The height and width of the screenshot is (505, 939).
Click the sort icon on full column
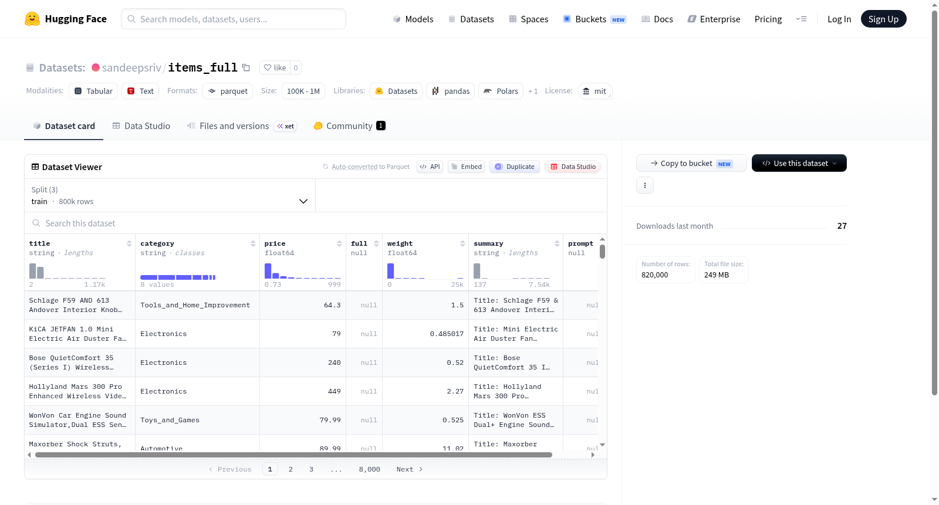click(376, 243)
